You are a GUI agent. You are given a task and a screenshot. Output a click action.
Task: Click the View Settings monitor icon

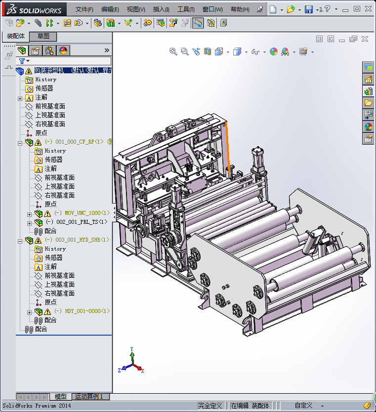coord(303,51)
